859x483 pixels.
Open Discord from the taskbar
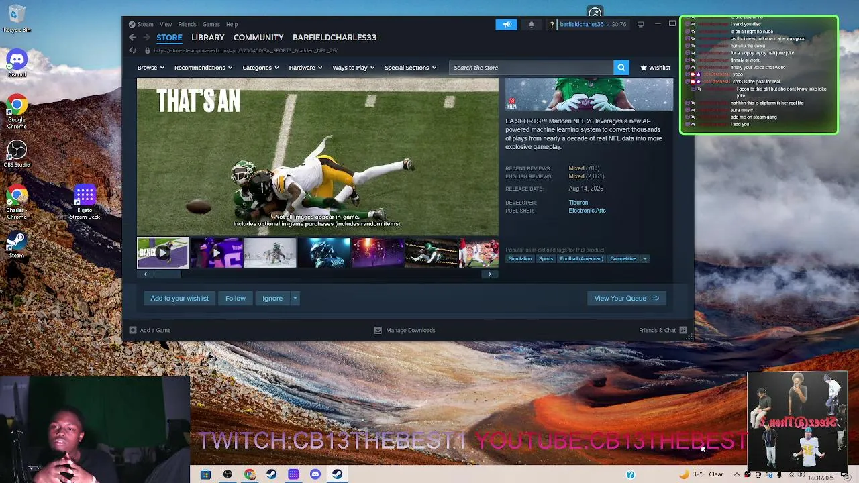click(x=315, y=474)
